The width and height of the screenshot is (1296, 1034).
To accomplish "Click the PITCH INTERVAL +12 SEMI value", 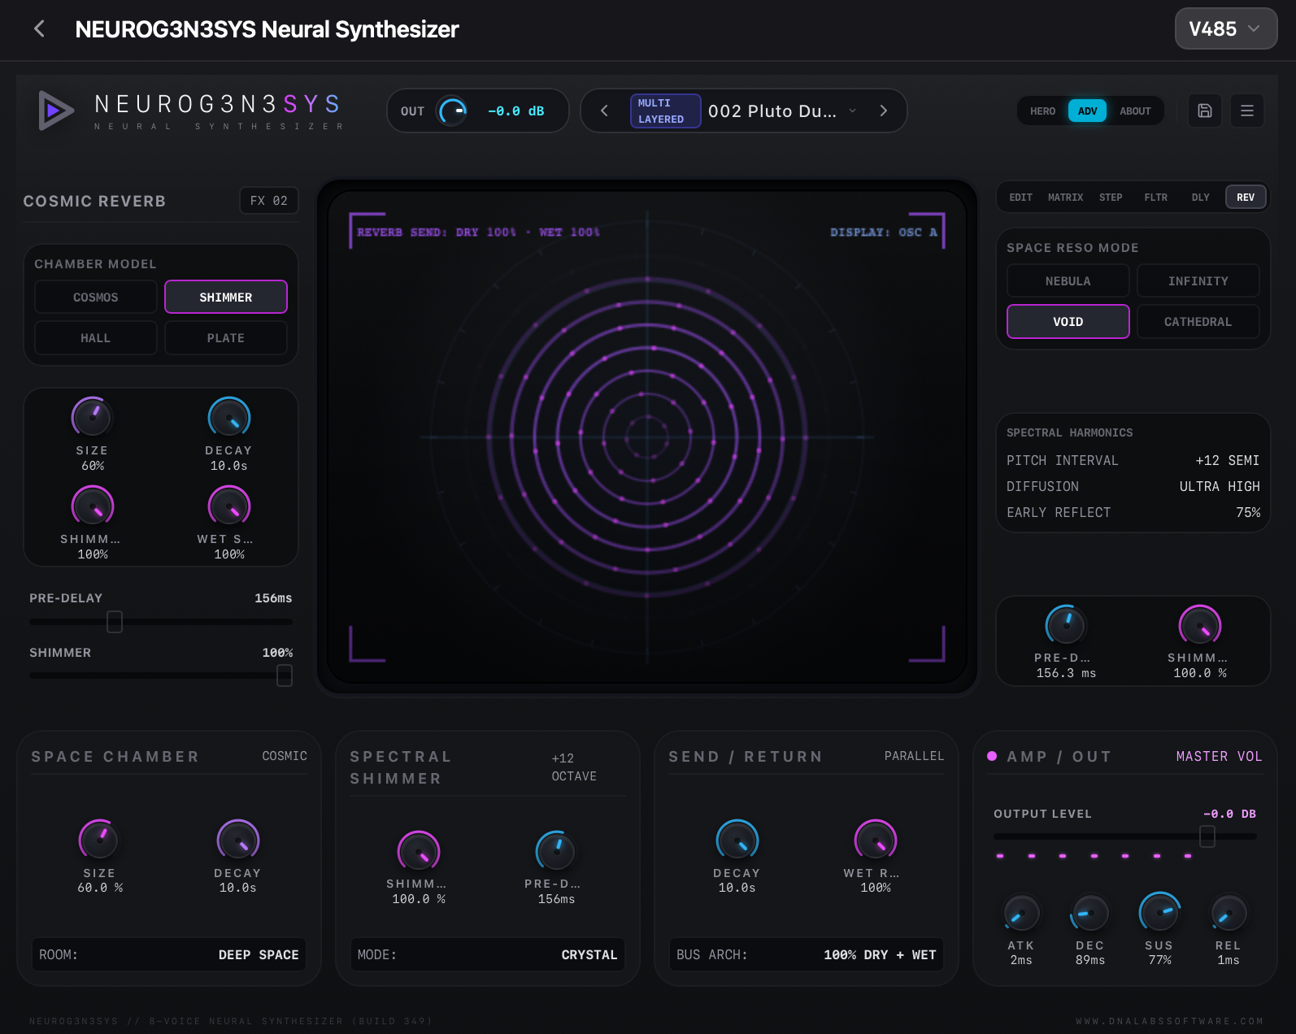I will pyautogui.click(x=1227, y=460).
